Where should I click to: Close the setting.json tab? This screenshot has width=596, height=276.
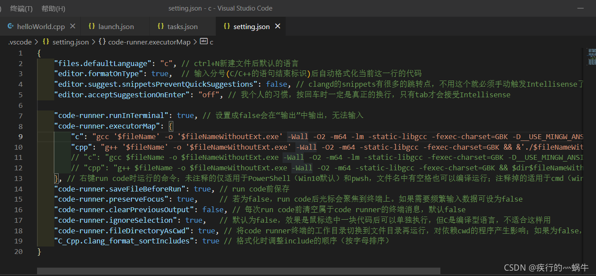point(278,26)
